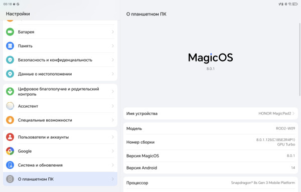
Task: Expand chevron on Специальные возможности row
Action: click(x=113, y=120)
